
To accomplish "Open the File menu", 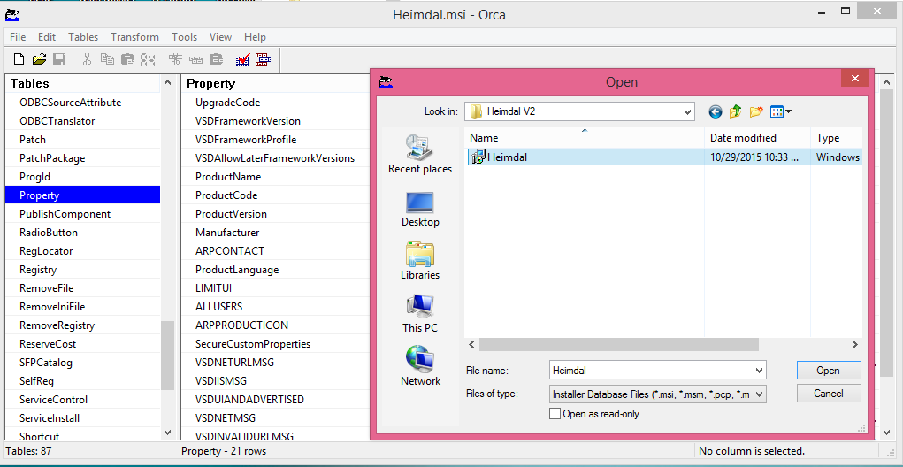I will (18, 37).
